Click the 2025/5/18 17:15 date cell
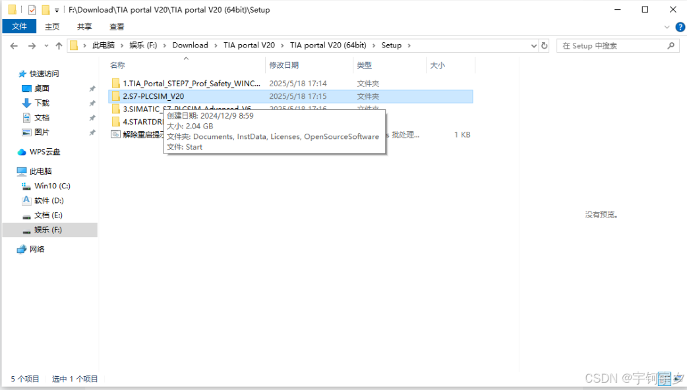Image resolution: width=687 pixels, height=390 pixels. click(298, 96)
